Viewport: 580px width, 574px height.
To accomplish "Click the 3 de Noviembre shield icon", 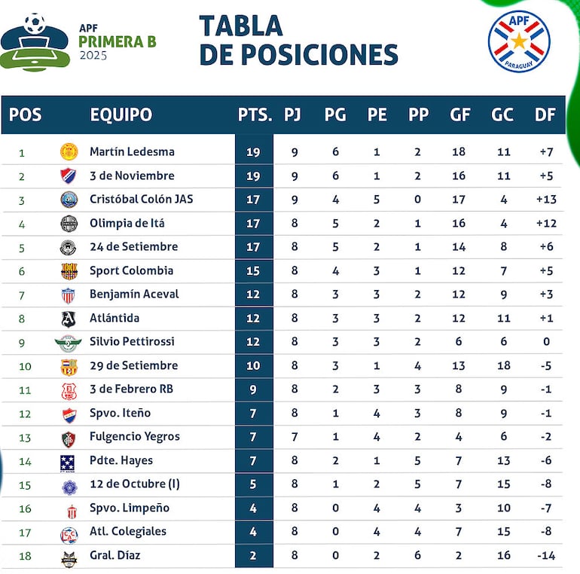I will click(69, 176).
